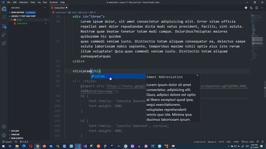Viewport: 266px width, 149px height.
Task: Open Run and Debug view
Action: (4, 35)
